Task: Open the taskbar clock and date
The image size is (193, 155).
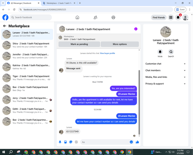Action: coord(180,152)
